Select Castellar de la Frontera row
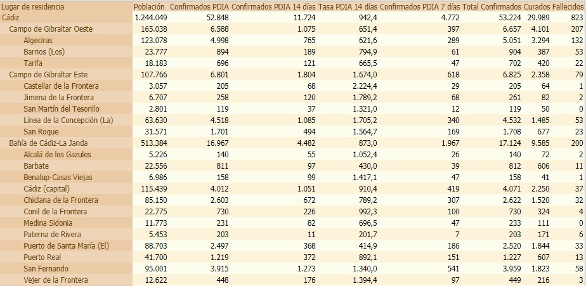The width and height of the screenshot is (586, 286). [61, 86]
